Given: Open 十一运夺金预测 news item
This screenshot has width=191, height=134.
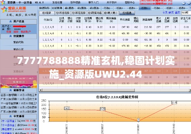Looking at the screenshot, I should click(19, 104).
